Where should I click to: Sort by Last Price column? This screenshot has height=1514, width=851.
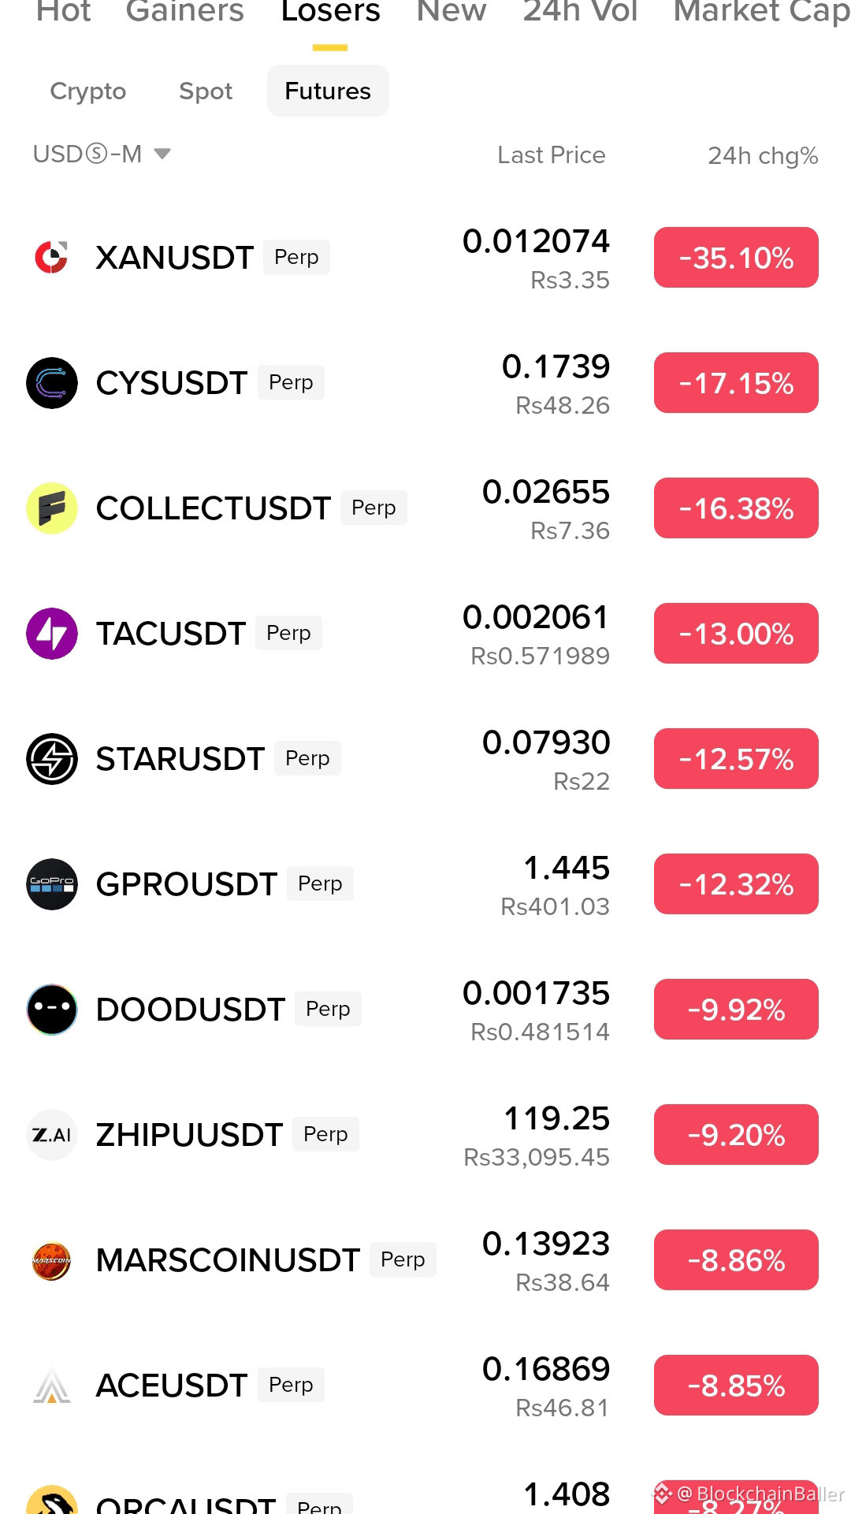click(552, 155)
